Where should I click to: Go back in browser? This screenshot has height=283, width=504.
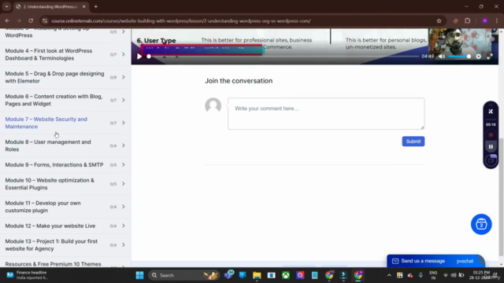tap(7, 21)
